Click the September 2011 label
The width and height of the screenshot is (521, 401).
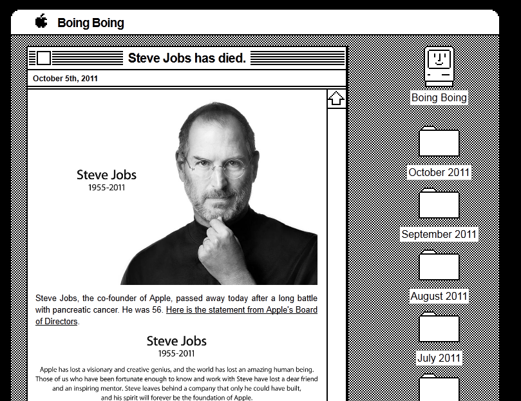point(439,234)
